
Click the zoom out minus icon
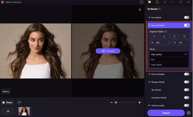click(x=112, y=102)
